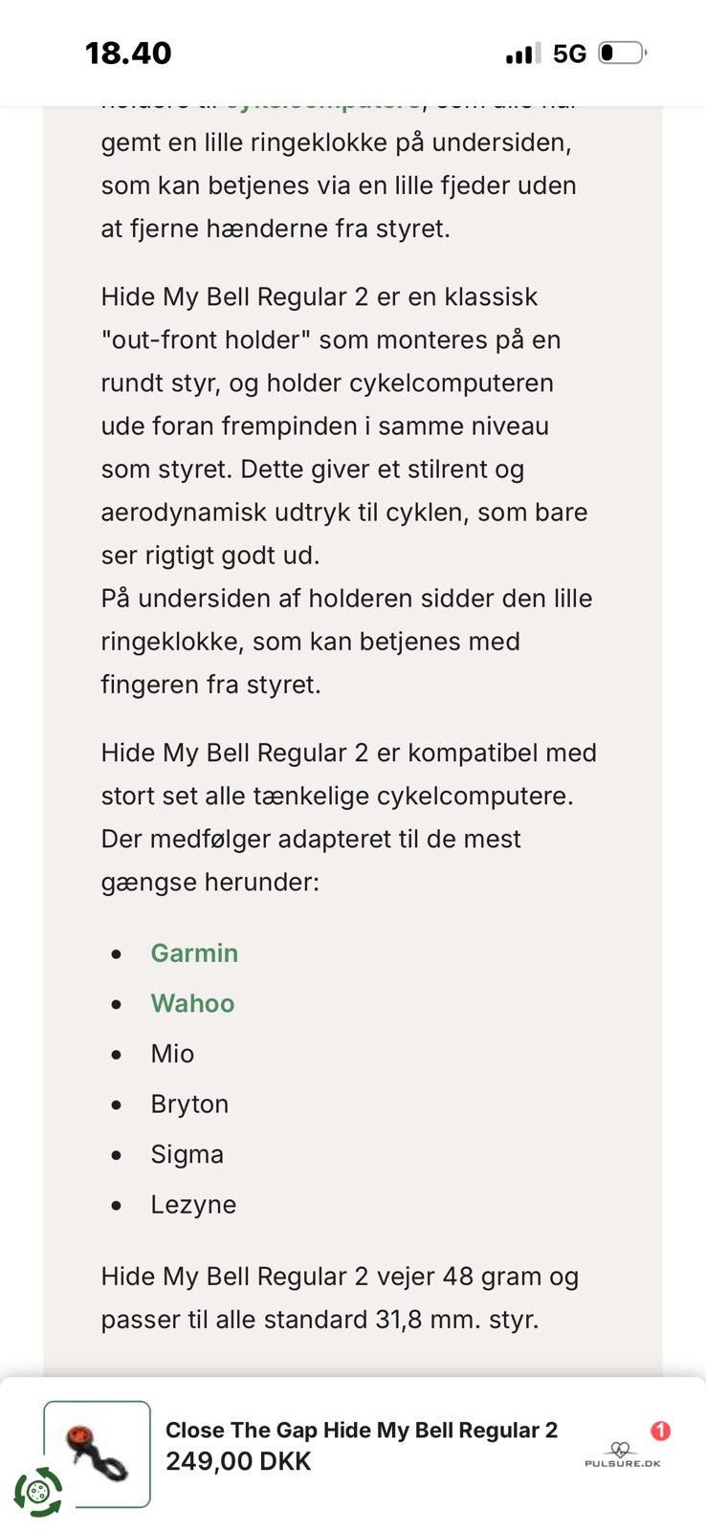
Task: Tap the cellular signal bars
Action: click(518, 55)
